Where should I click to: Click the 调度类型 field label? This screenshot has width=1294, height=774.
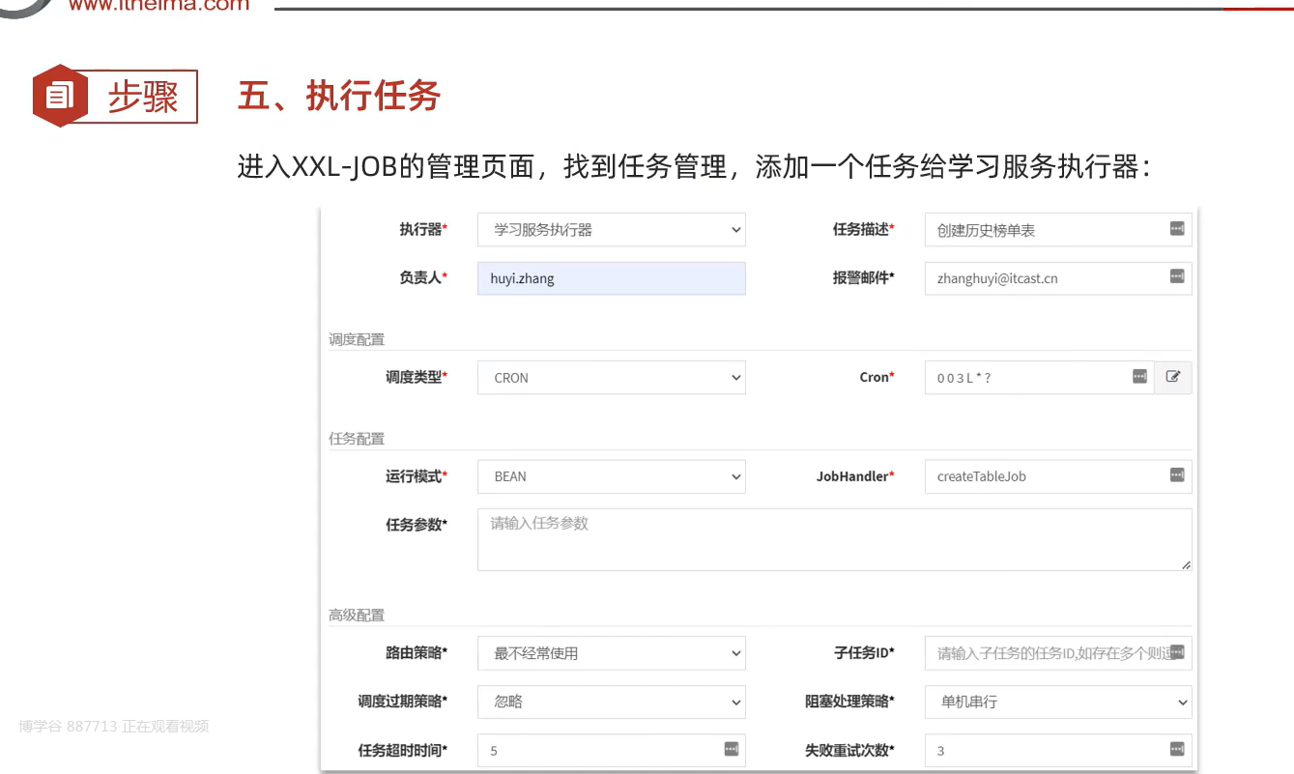tap(417, 377)
